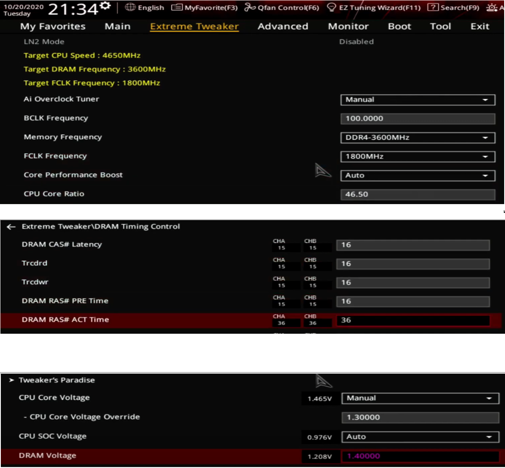505x468 pixels.
Task: Switch to the Advanced tab
Action: pyautogui.click(x=283, y=26)
